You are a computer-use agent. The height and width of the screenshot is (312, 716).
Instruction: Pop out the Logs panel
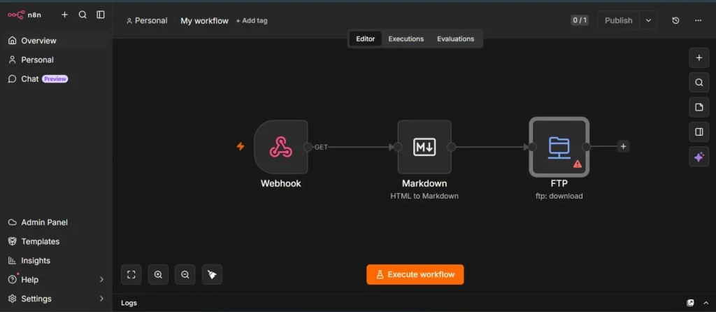pyautogui.click(x=690, y=303)
